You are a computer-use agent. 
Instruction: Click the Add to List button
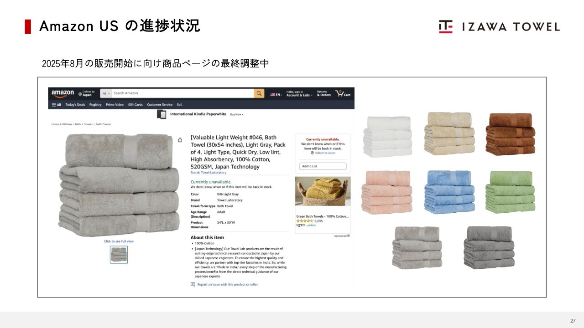coord(323,166)
